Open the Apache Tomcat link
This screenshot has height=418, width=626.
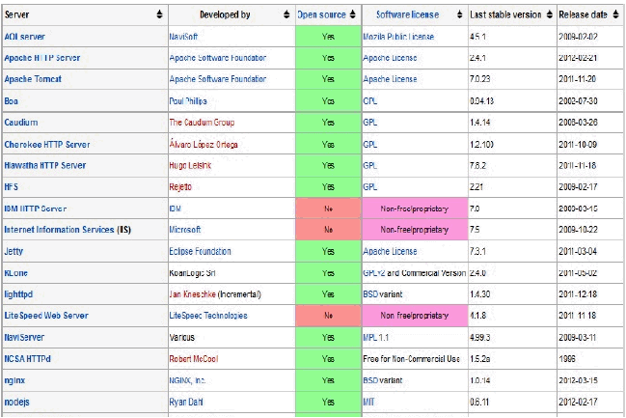[33, 79]
